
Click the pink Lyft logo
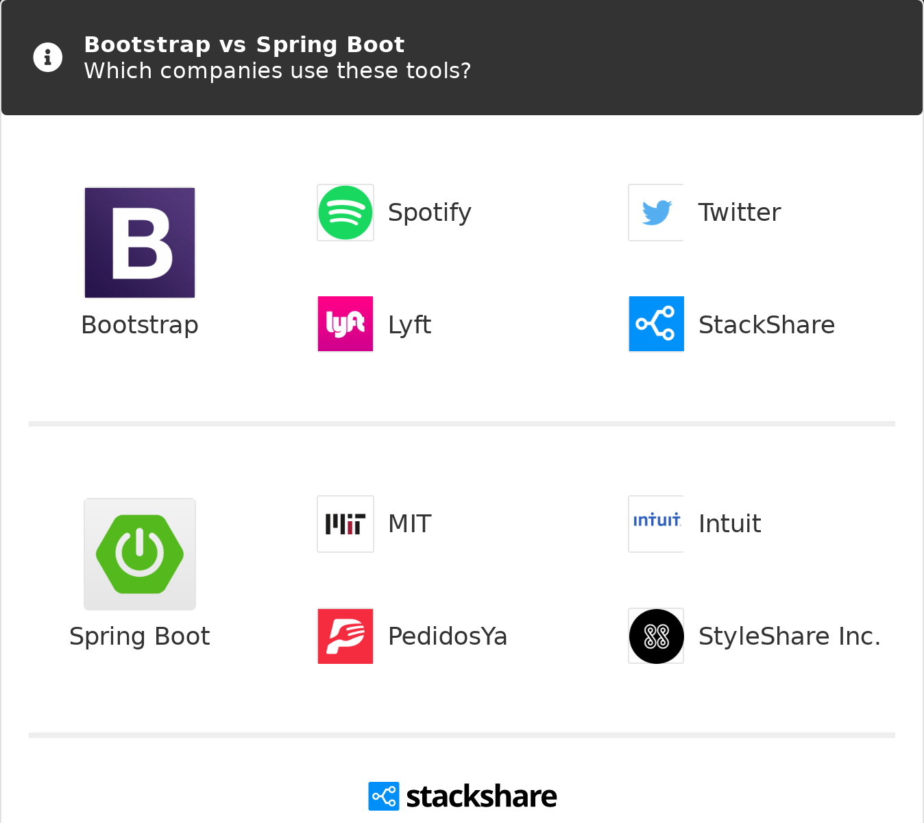tap(345, 324)
